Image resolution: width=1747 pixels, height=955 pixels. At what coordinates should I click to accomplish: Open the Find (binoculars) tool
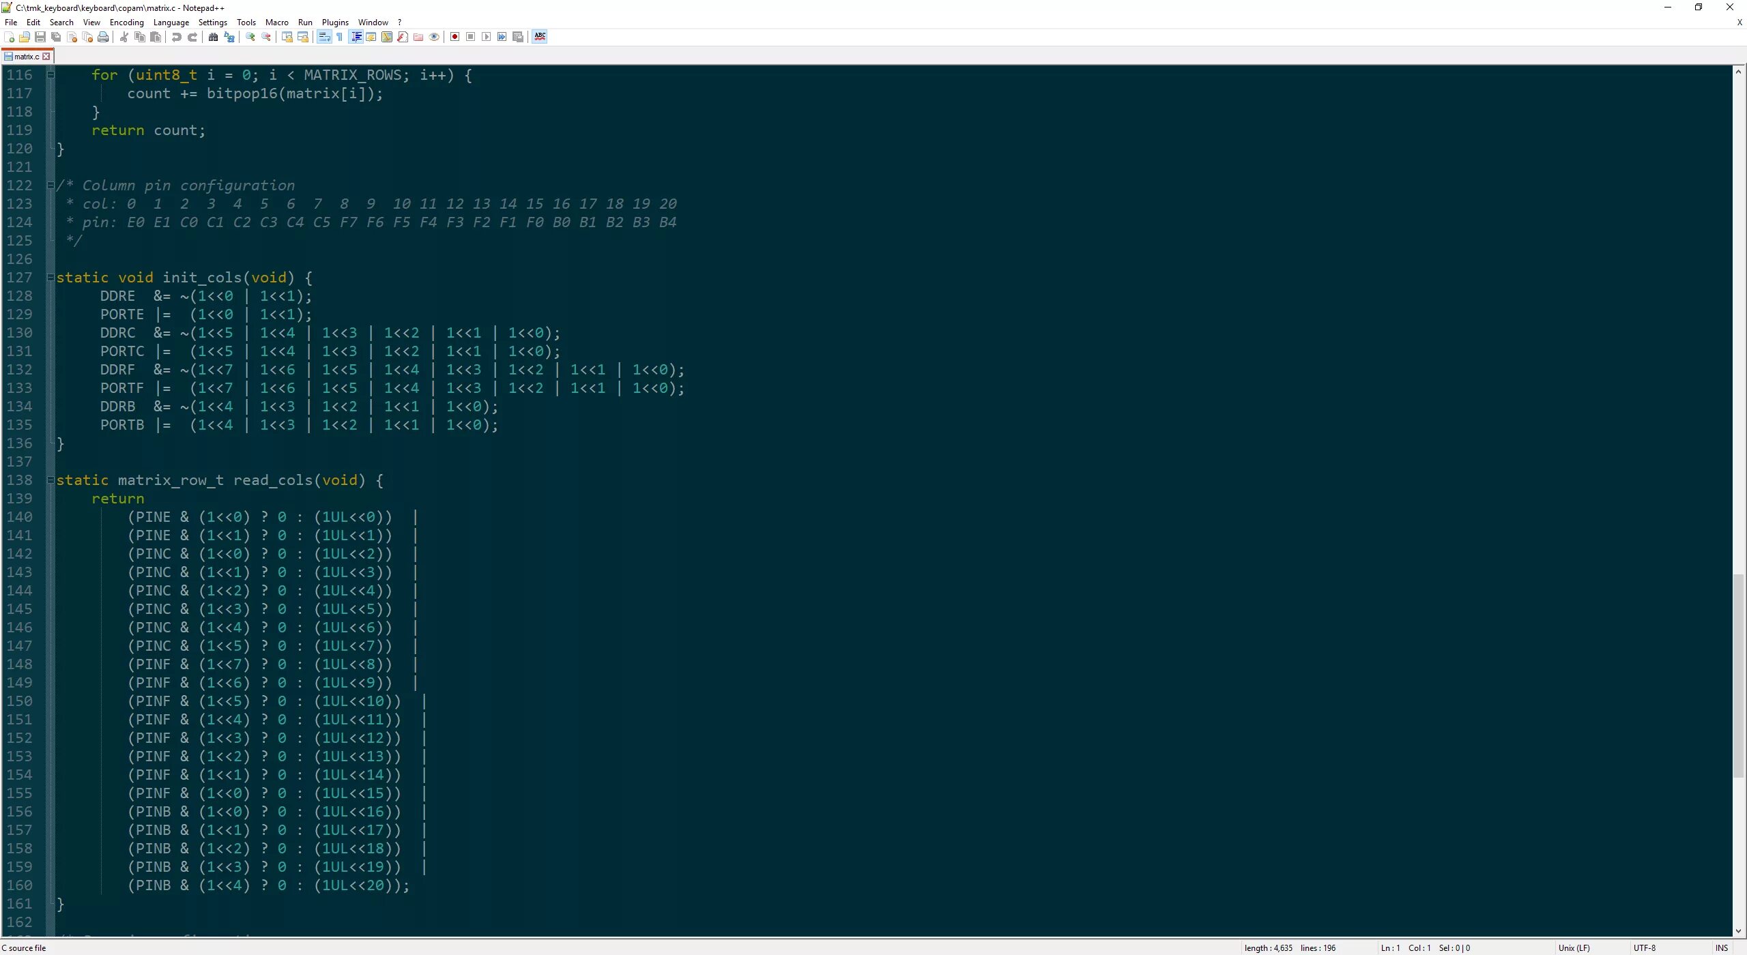pos(214,37)
